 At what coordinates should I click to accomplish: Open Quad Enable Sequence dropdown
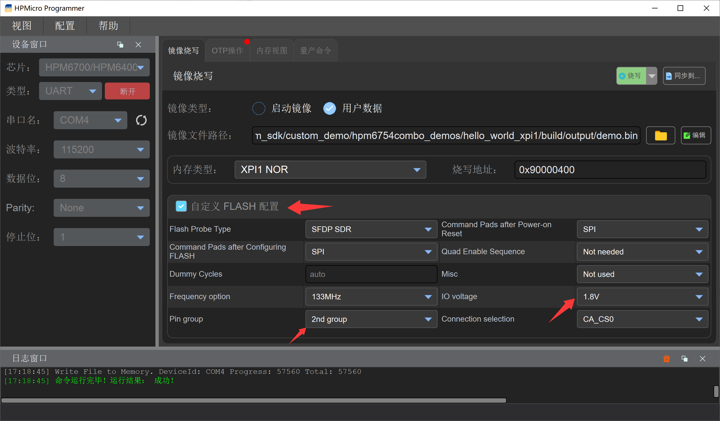pos(642,252)
